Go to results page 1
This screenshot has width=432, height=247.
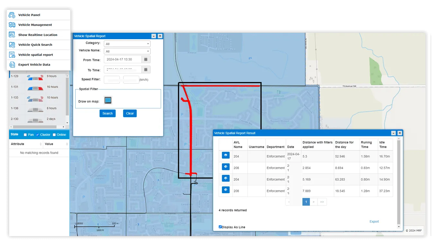click(306, 202)
